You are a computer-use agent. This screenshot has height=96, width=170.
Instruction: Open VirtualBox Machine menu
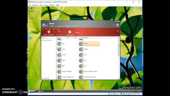[35, 5]
